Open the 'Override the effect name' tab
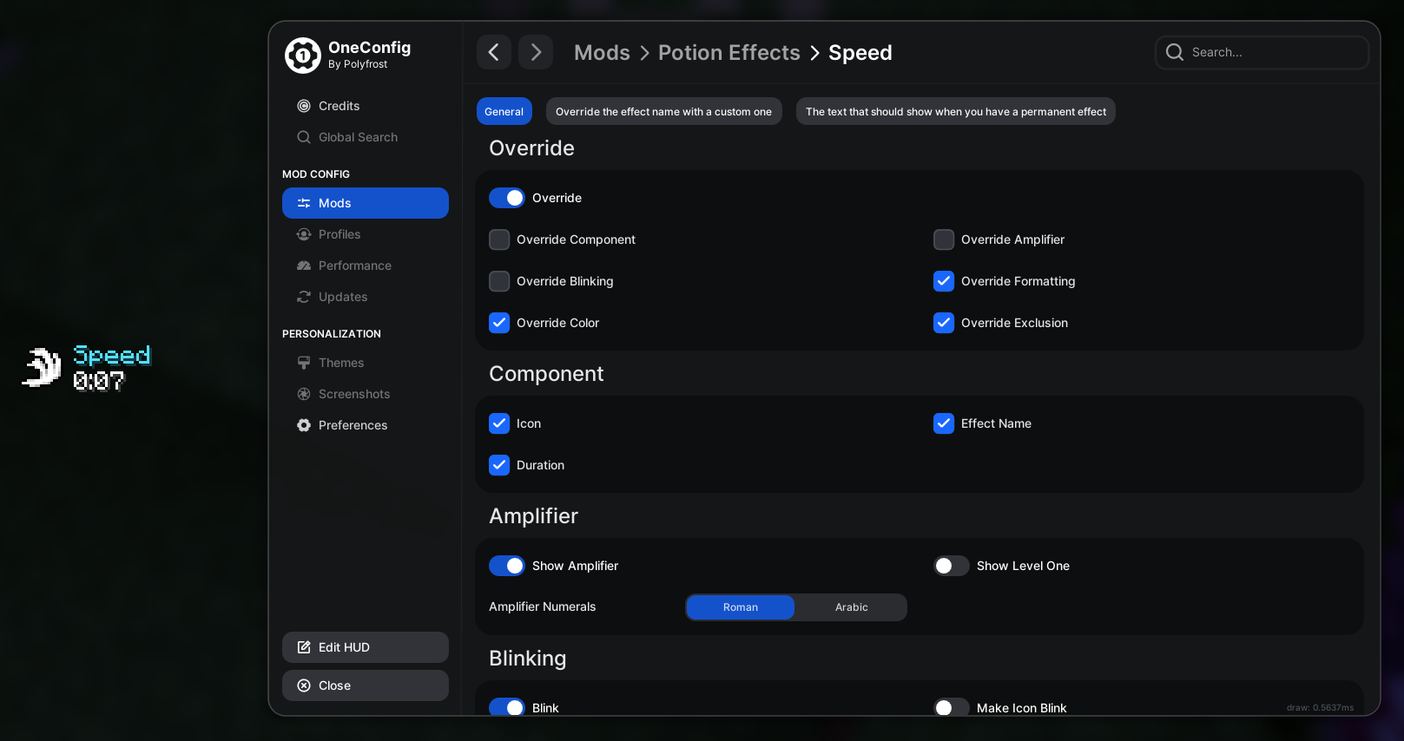1404x741 pixels. pos(664,111)
